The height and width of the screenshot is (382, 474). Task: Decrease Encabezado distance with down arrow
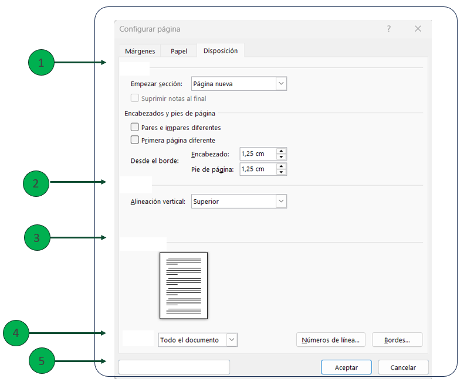(282, 157)
